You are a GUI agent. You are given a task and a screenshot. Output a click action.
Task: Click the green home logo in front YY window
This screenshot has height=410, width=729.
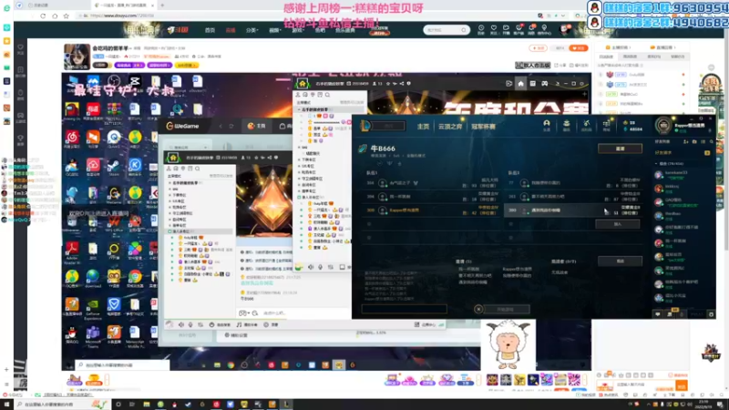coord(173,158)
